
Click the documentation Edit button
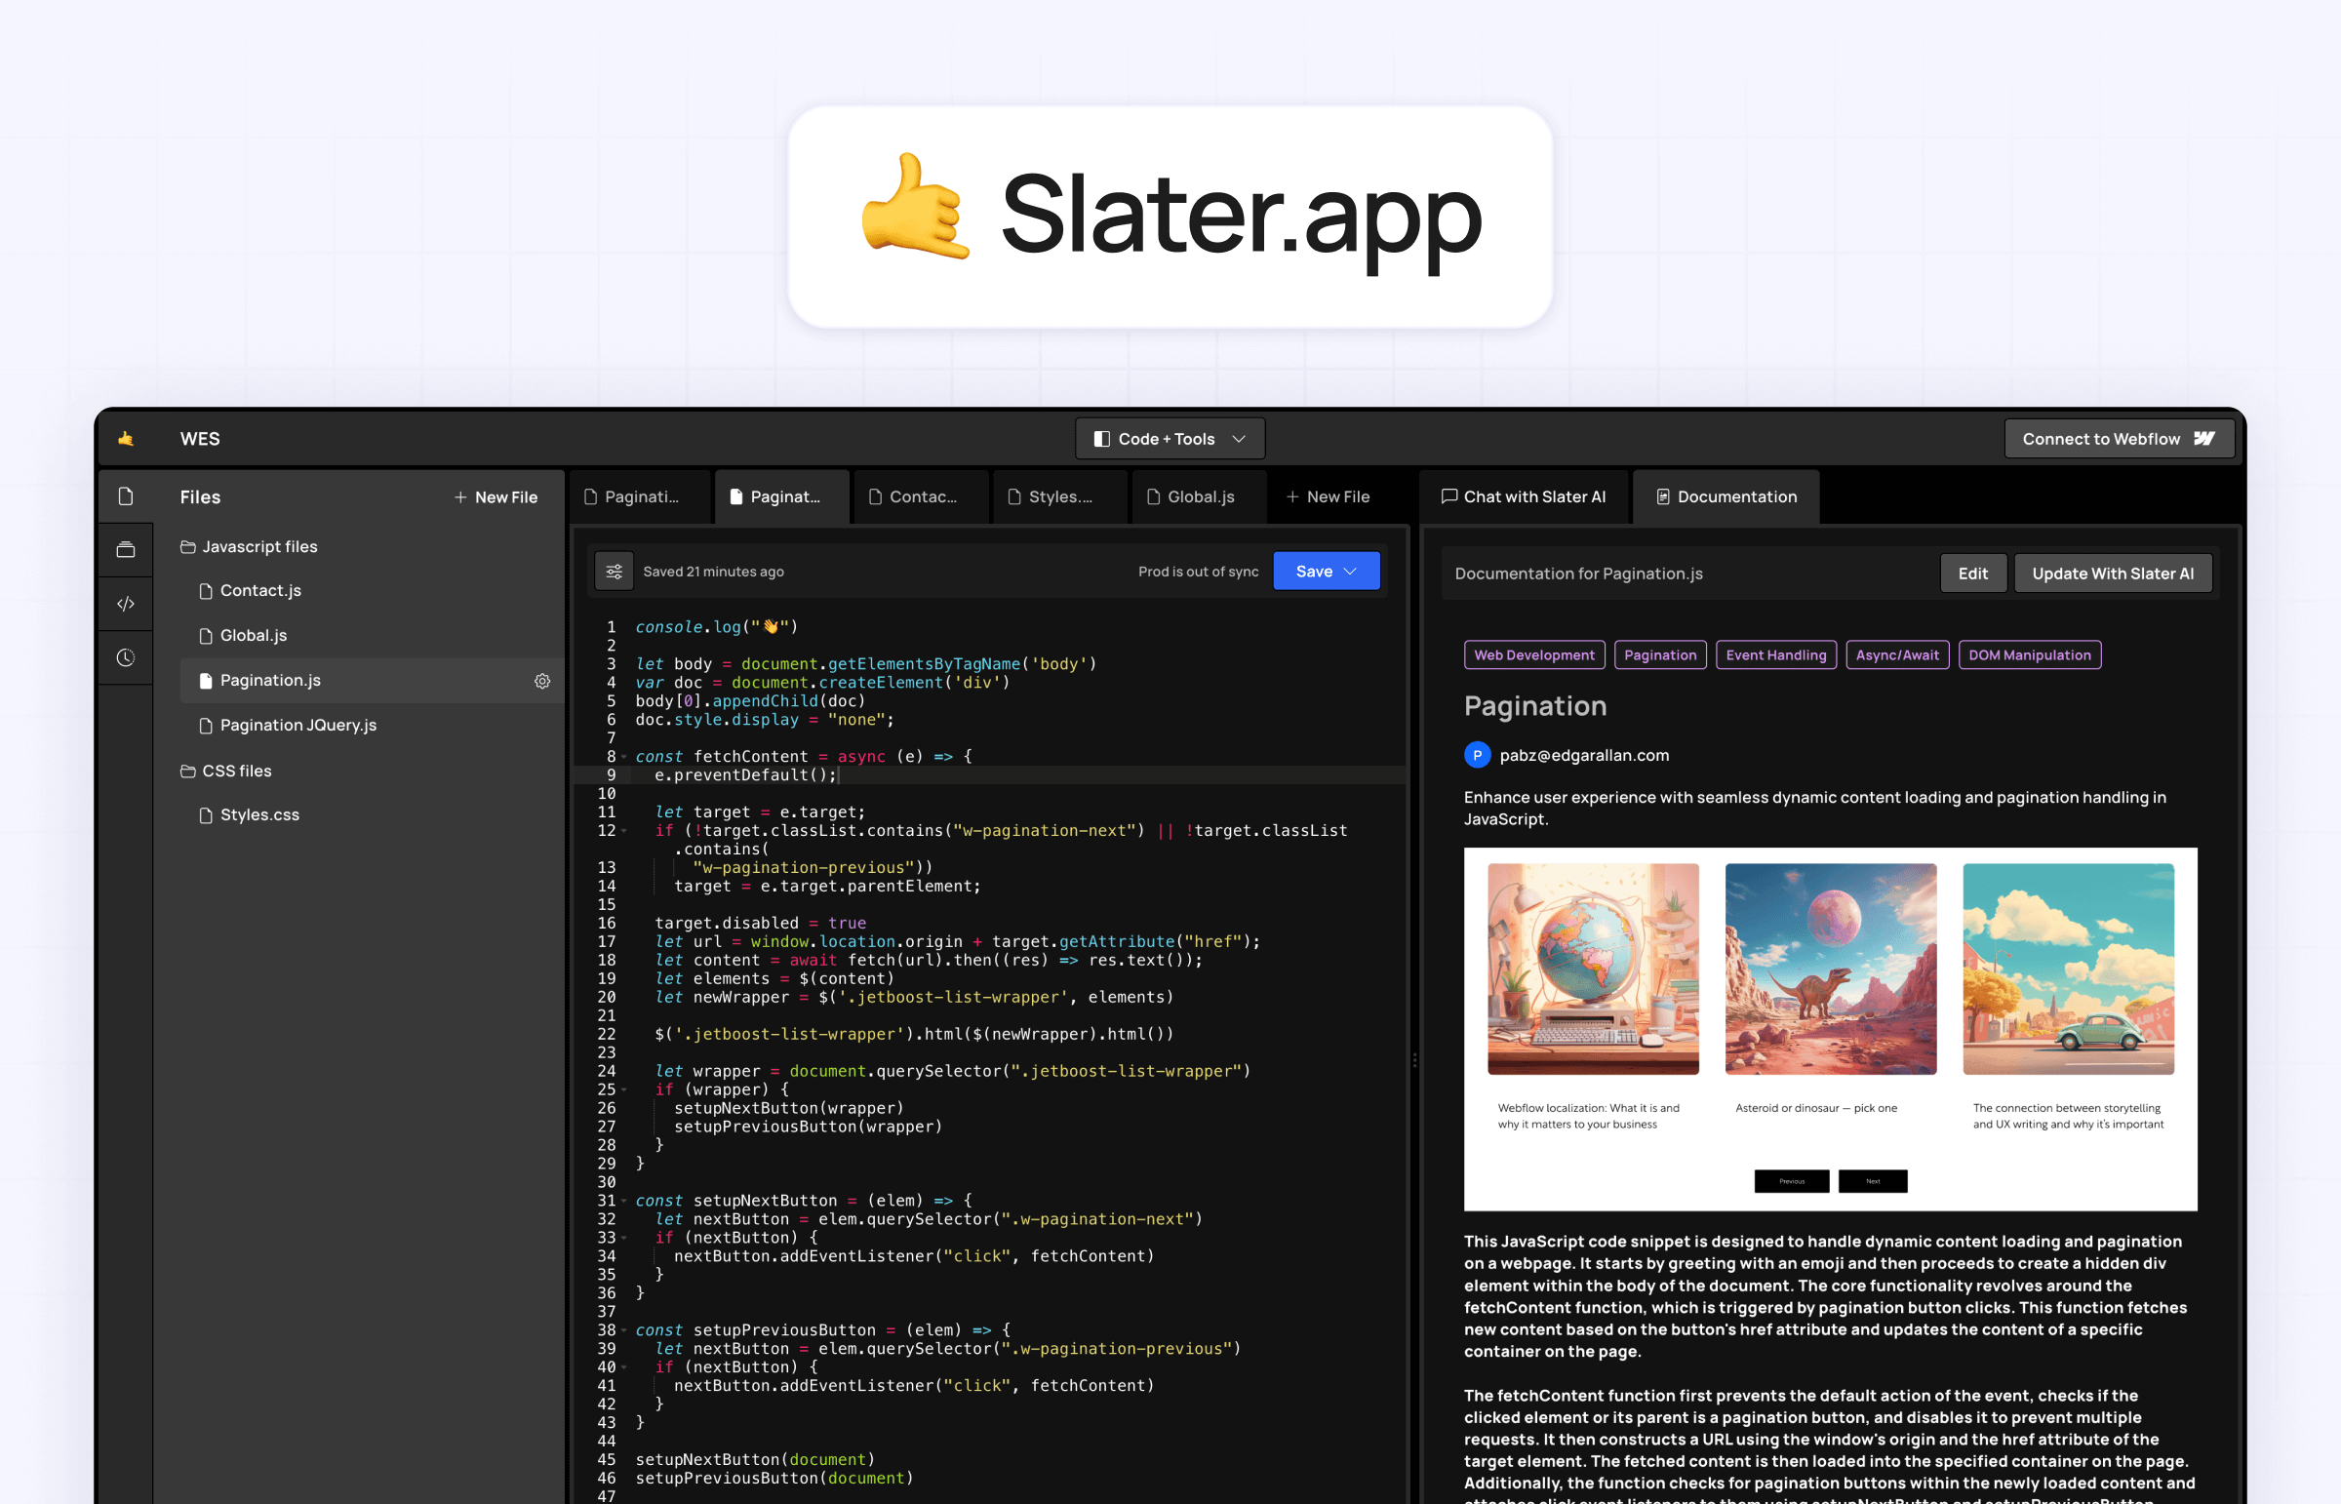click(x=1973, y=574)
